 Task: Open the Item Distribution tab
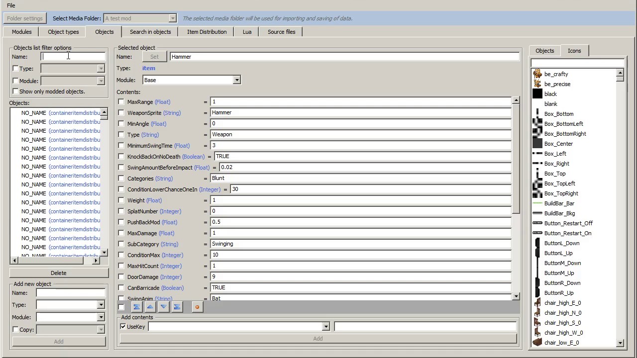[207, 32]
